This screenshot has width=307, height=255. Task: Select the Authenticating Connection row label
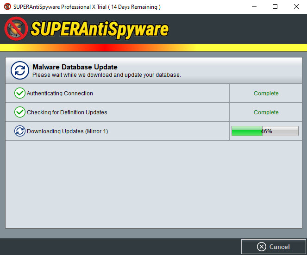pyautogui.click(x=60, y=93)
